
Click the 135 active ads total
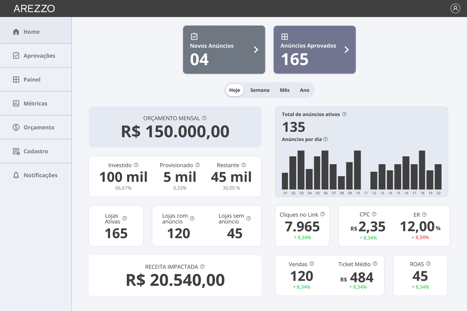click(293, 127)
